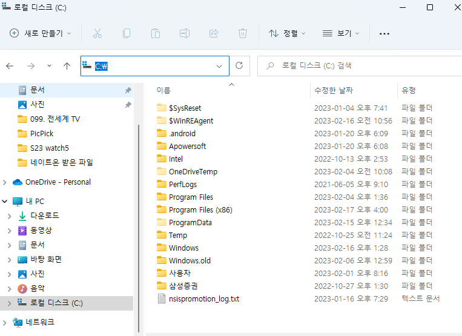Sort by 유형 column header
The width and height of the screenshot is (462, 336).
(x=408, y=90)
